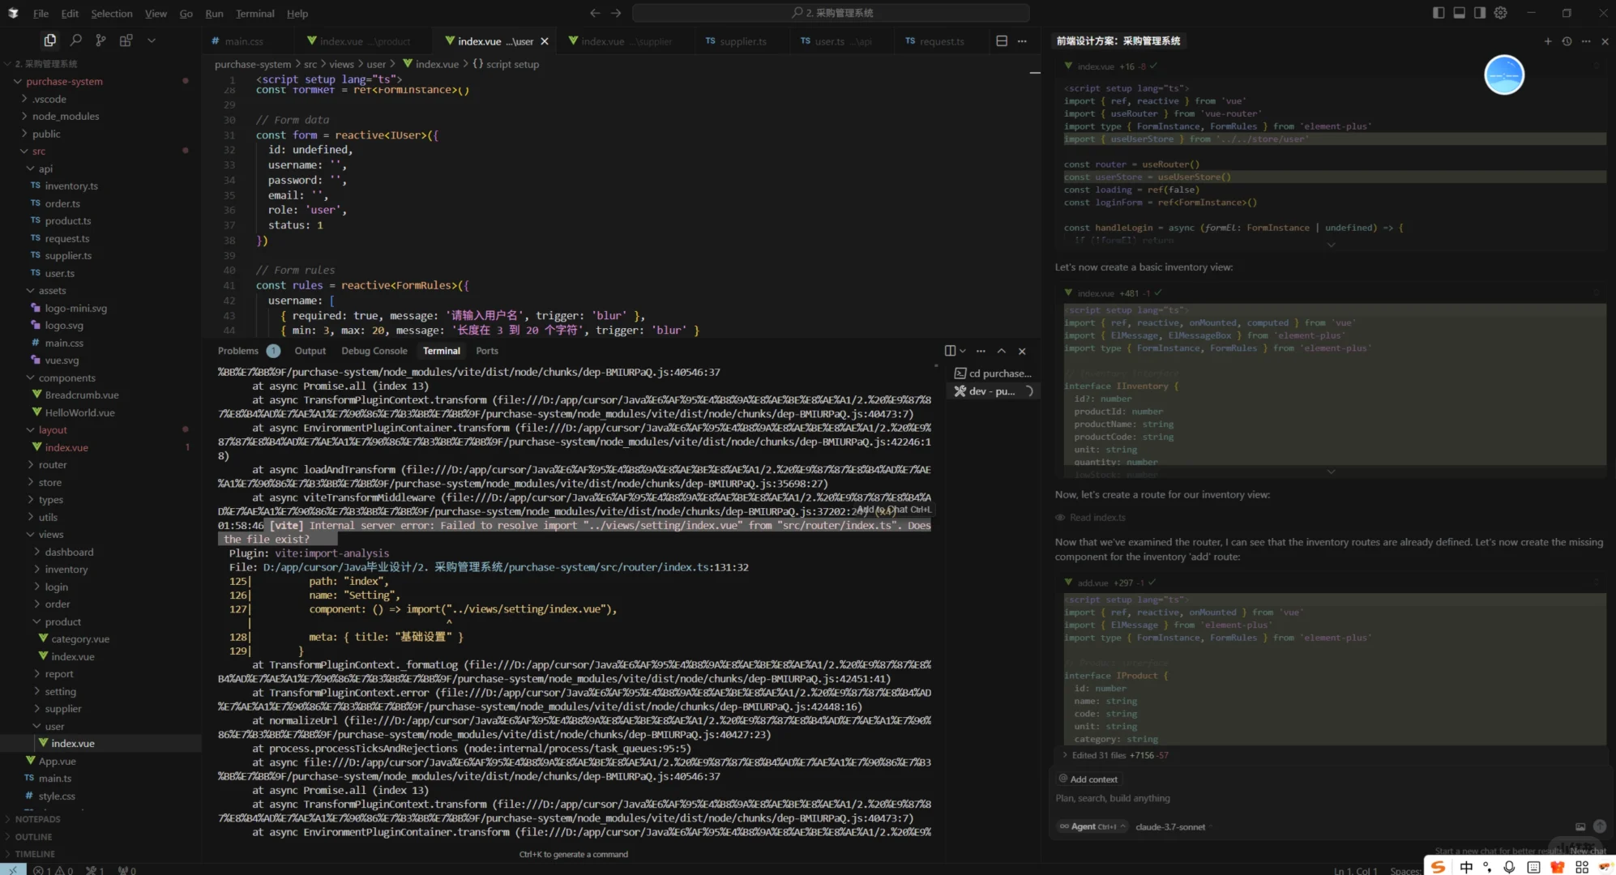Open the claude-3.7-sonnet model selector
Screen dimensions: 1616x875
click(x=1170, y=826)
